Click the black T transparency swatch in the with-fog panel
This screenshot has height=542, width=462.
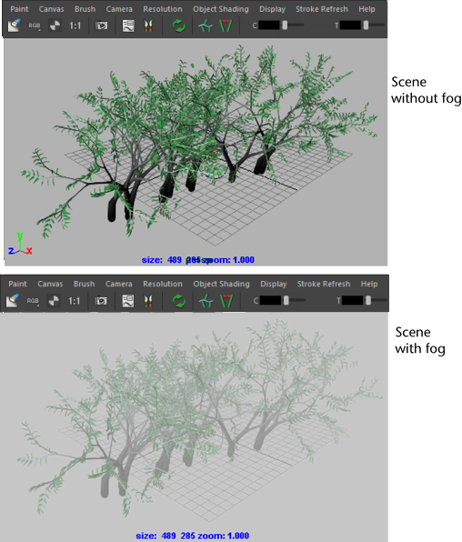[352, 300]
